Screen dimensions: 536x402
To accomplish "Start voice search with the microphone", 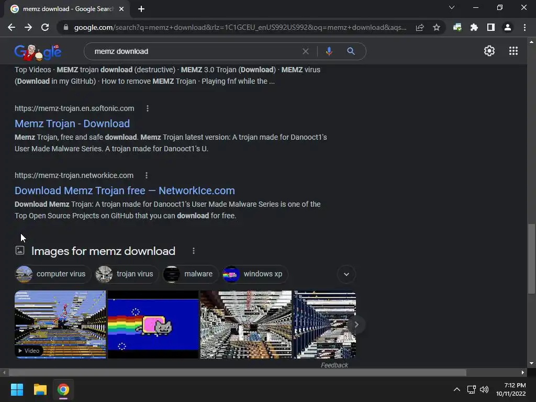I will click(329, 51).
